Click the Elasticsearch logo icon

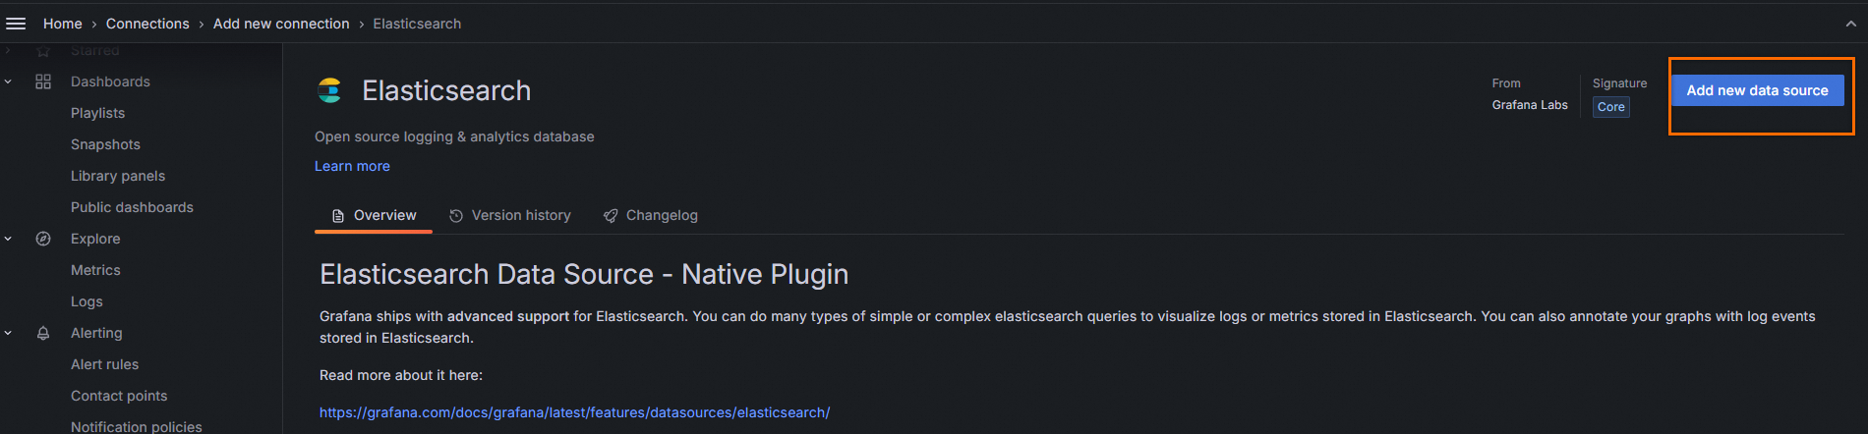point(329,90)
